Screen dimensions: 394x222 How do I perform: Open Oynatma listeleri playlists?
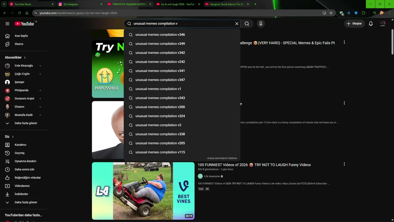coord(23,161)
